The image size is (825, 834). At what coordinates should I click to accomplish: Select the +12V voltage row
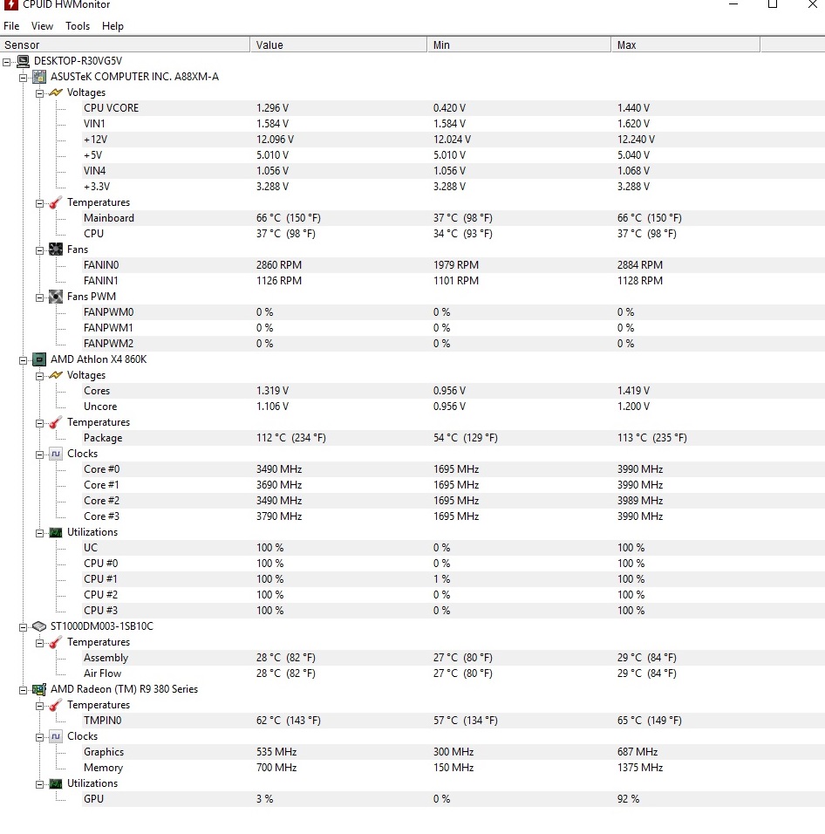pos(453,140)
